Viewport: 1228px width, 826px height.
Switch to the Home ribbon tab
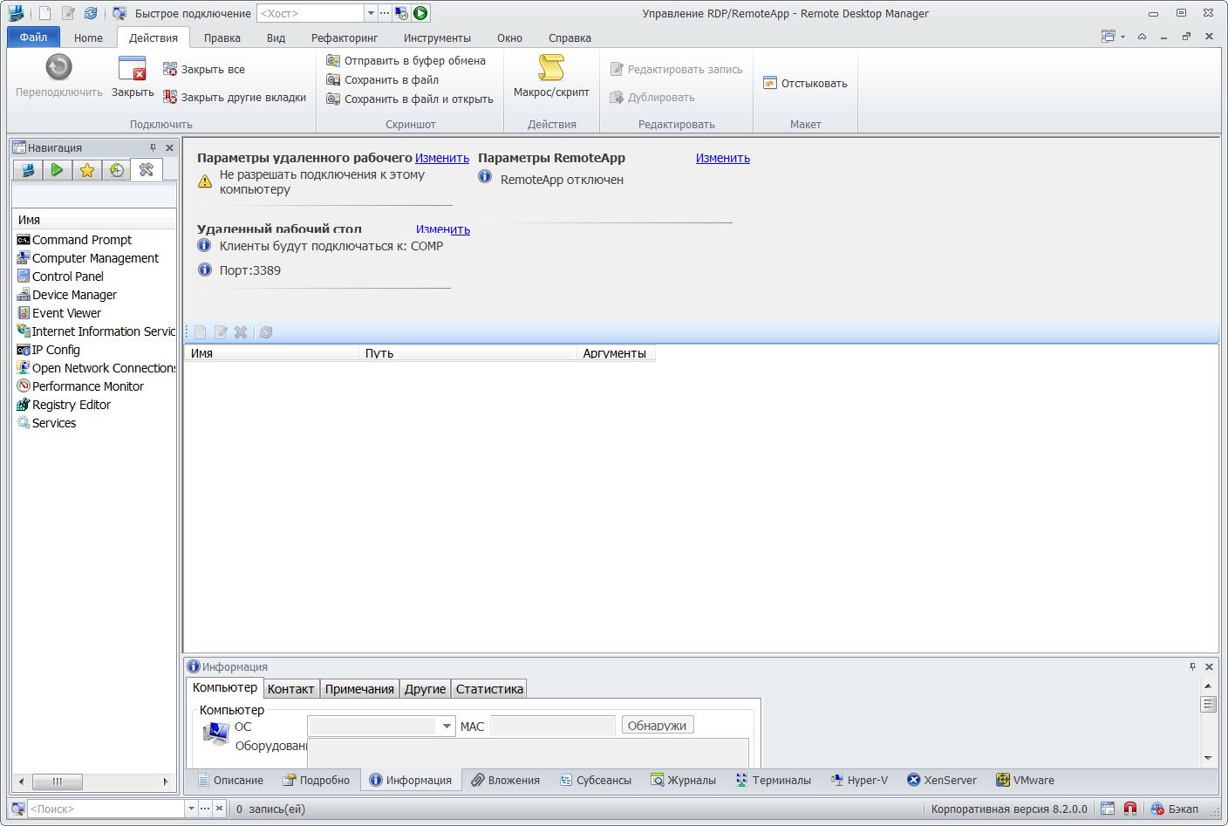point(88,38)
